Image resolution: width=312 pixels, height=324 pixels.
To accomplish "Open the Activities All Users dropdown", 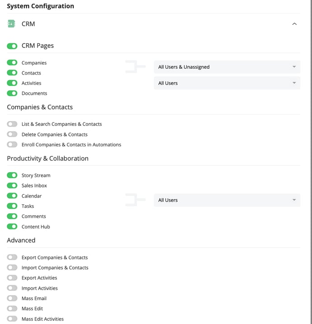I will tap(227, 83).
